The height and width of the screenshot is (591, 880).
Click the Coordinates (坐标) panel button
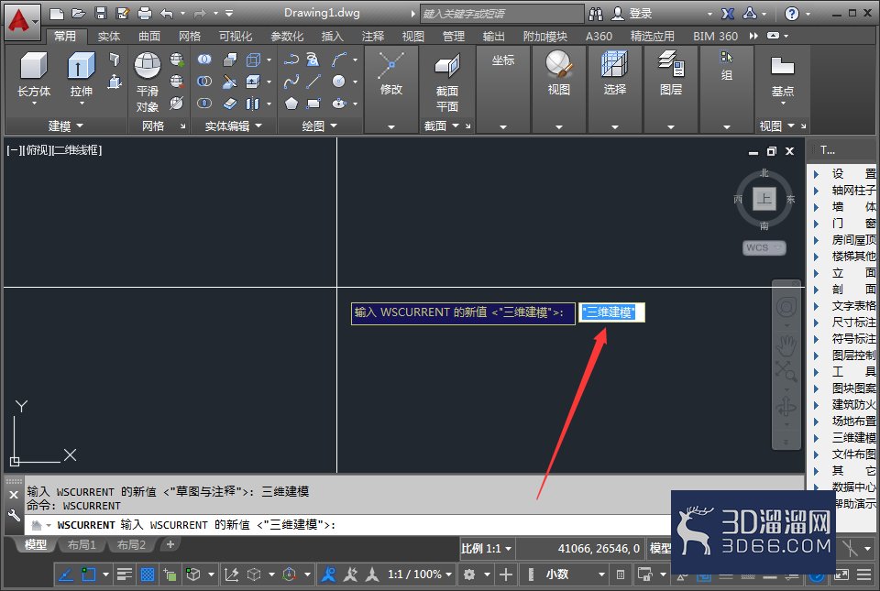[x=503, y=60]
